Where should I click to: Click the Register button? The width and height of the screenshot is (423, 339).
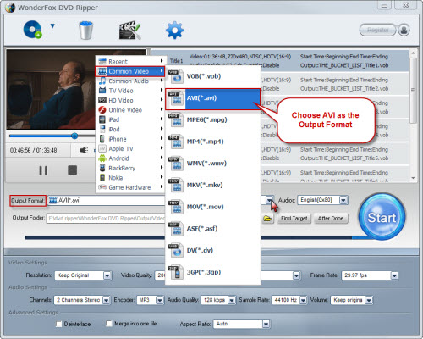pos(377,30)
